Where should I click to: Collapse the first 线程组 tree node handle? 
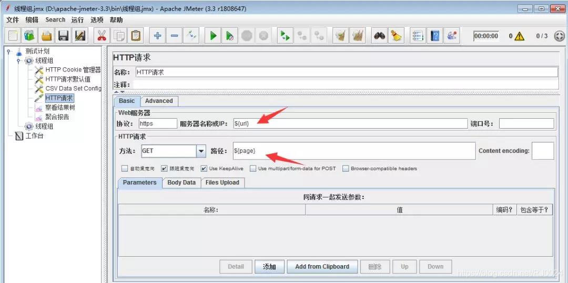[18, 61]
